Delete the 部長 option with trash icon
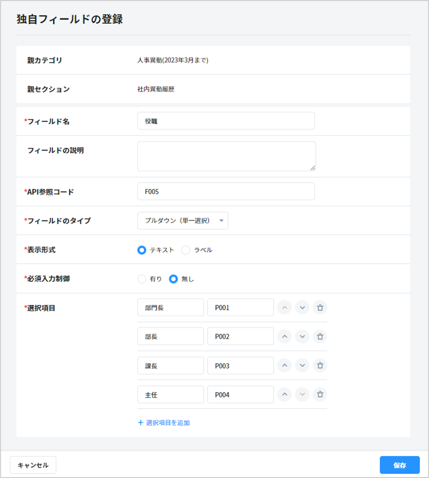The height and width of the screenshot is (478, 429). (320, 337)
